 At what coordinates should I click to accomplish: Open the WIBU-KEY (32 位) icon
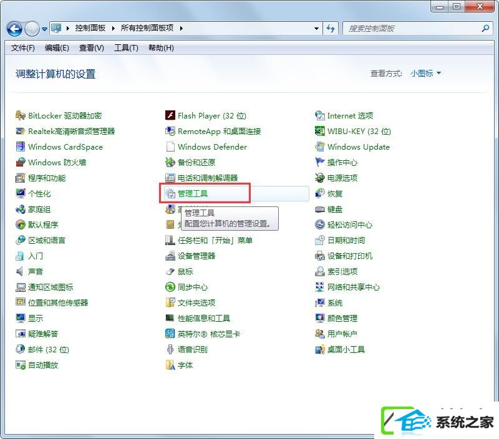320,131
